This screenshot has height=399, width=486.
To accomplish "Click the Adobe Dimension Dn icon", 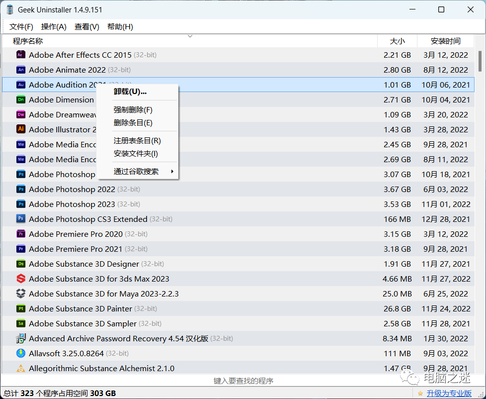I will coord(21,100).
